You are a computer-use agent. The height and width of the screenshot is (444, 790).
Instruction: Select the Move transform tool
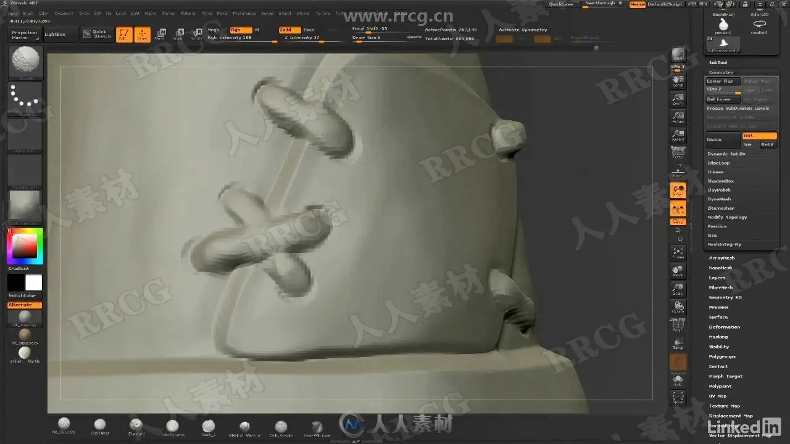160,35
